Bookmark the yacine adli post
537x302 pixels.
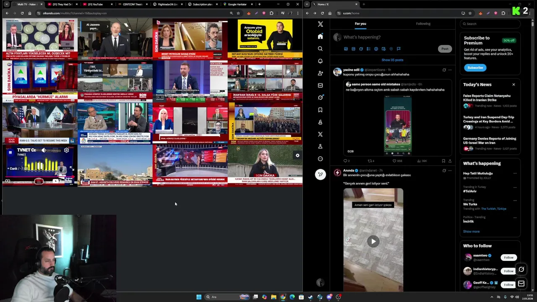coord(443,161)
